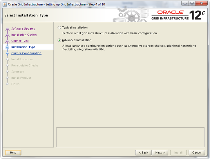Viewport: 210px width, 159px height.
Task: Click the Next button
Action: (x=160, y=153)
